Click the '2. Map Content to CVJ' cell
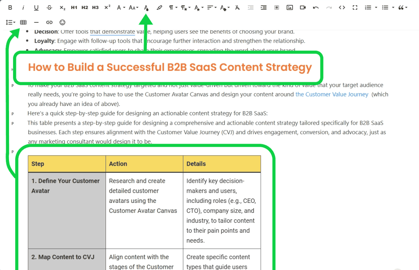The height and width of the screenshot is (270, 419). [x=67, y=260]
